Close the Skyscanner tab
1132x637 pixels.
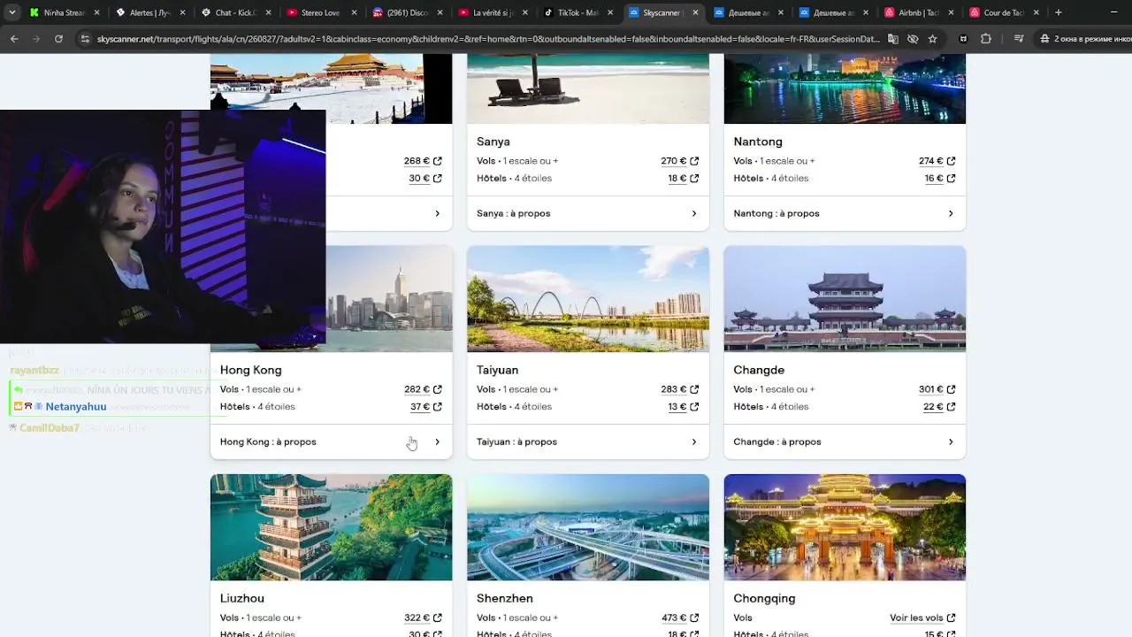click(x=695, y=12)
